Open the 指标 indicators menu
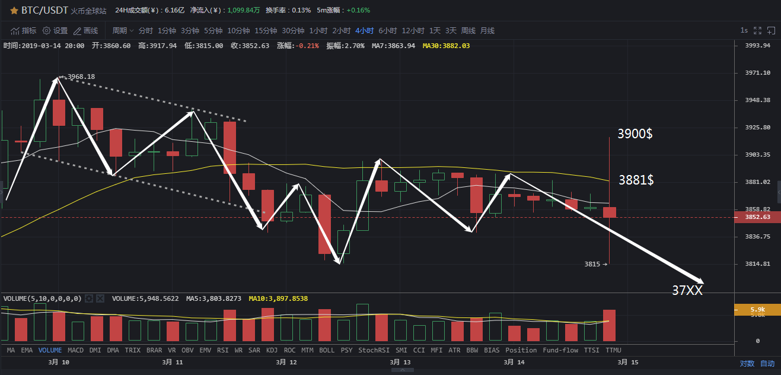This screenshot has width=781, height=375. tap(24, 30)
